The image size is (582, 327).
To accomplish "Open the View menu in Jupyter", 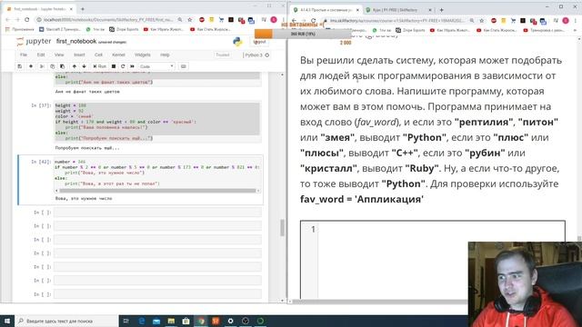I will click(59, 54).
